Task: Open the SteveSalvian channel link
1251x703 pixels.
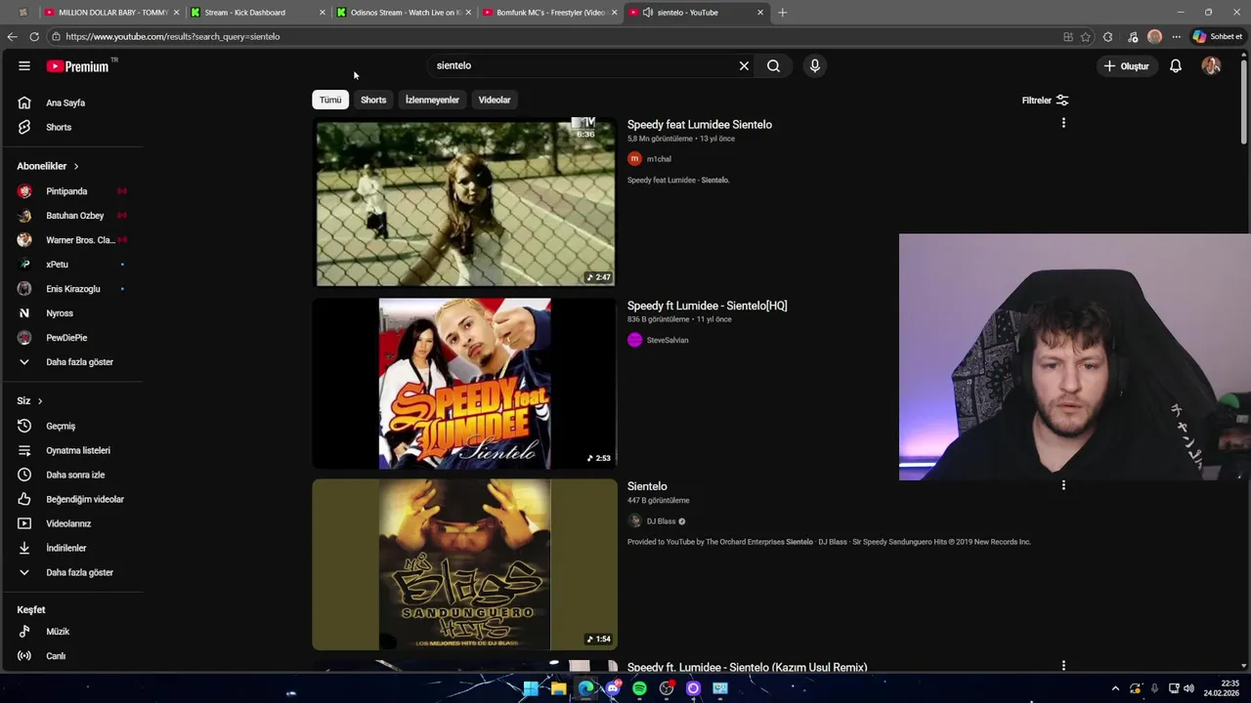Action: pos(668,340)
